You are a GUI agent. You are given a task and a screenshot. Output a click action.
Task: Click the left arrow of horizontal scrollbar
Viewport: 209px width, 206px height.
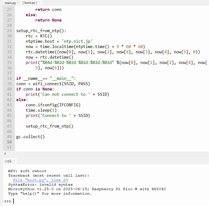5,154
